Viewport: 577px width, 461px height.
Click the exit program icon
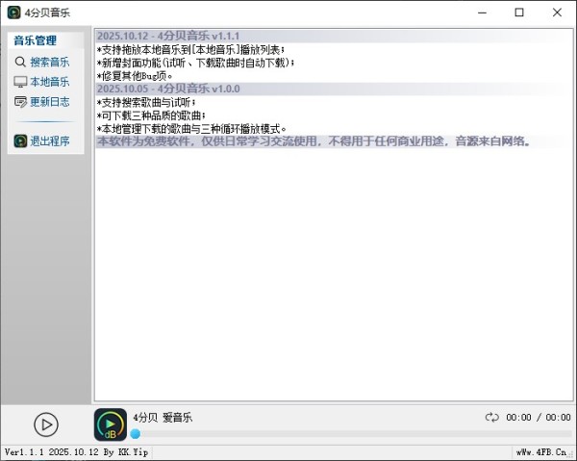tap(20, 141)
